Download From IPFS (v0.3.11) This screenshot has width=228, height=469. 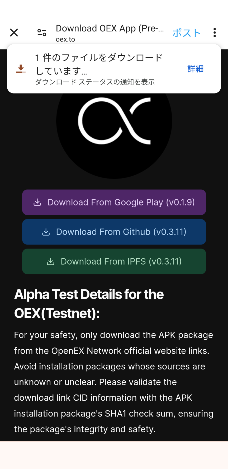coord(114,261)
